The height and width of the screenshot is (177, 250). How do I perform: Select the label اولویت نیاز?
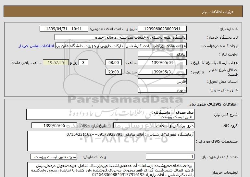coord(229,54)
